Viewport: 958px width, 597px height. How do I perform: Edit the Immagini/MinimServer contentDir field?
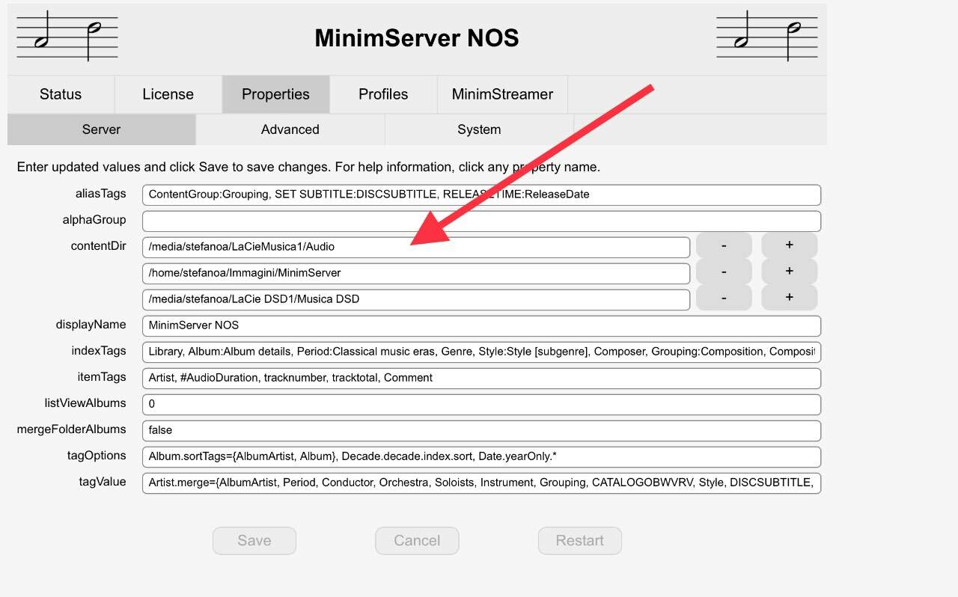point(416,273)
